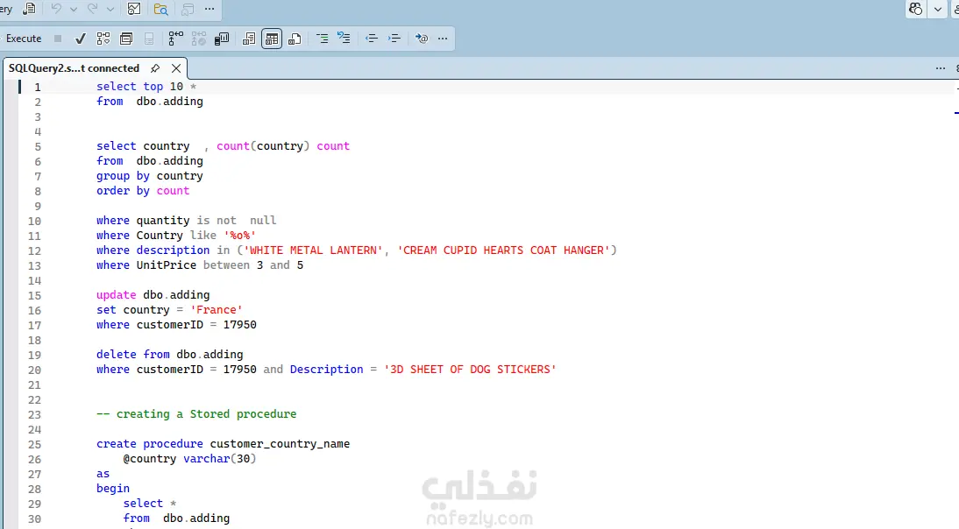Click the Redo arrow

pos(93,9)
